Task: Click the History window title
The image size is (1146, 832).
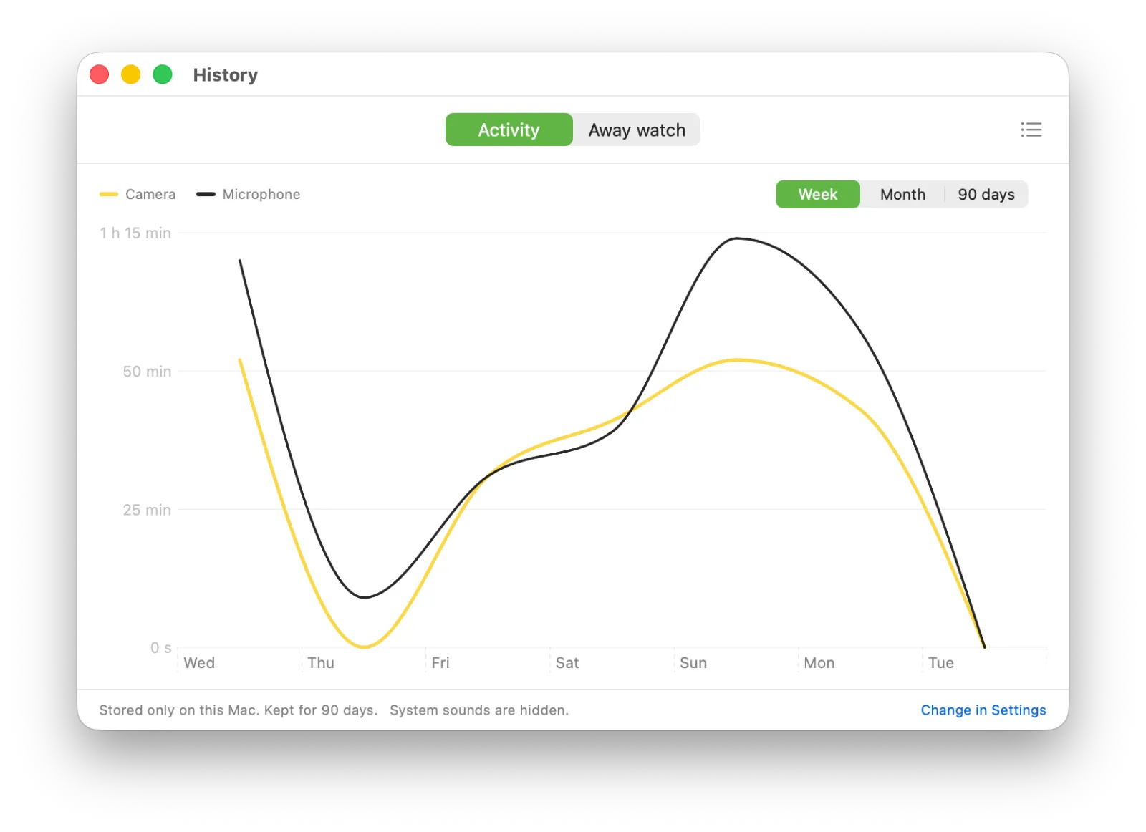Action: 226,74
